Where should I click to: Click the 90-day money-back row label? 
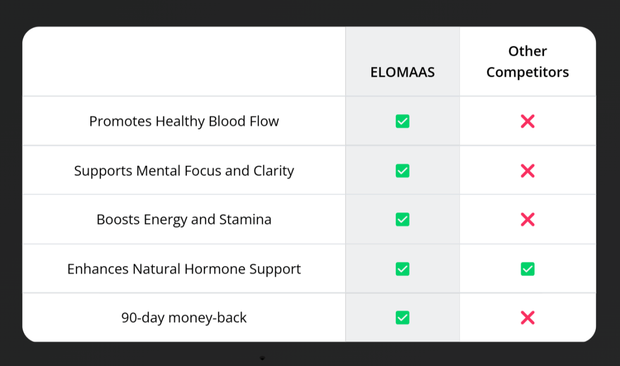184,318
